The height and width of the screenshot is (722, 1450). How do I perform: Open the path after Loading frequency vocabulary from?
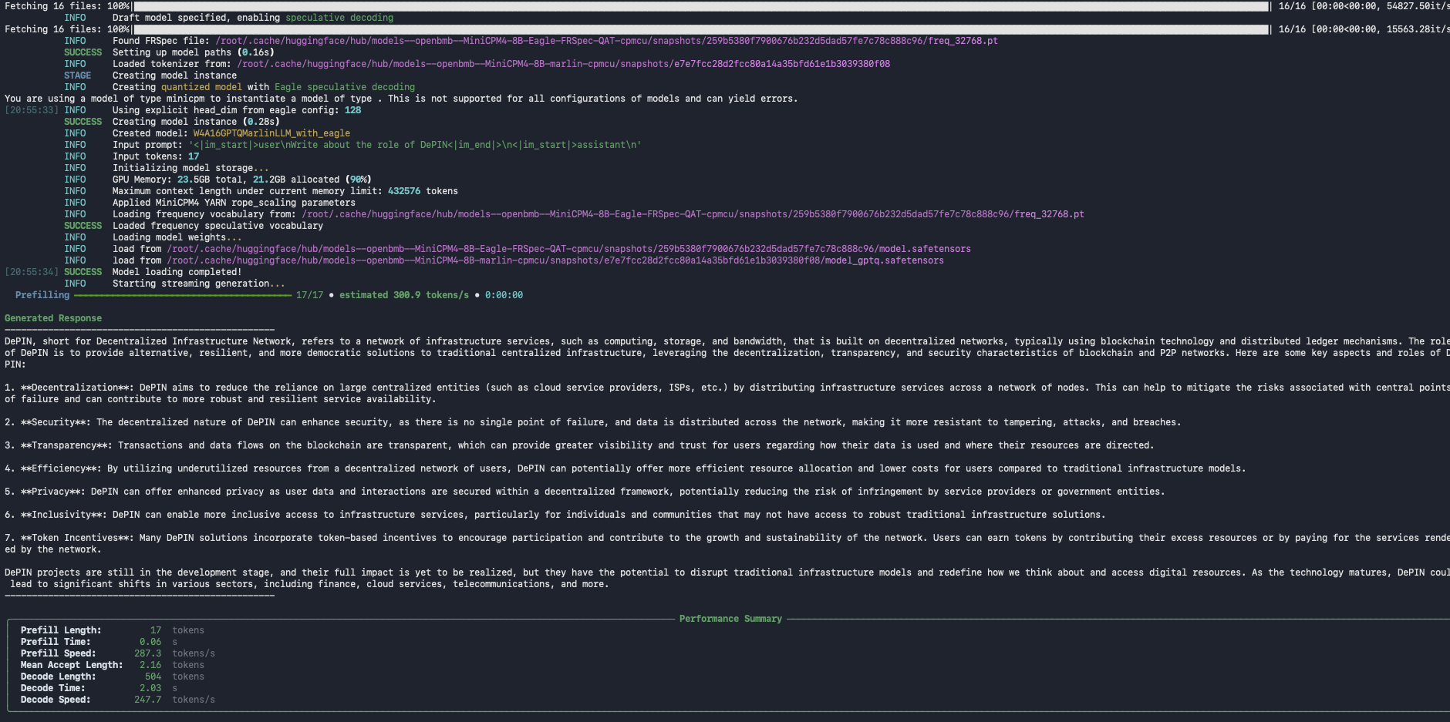693,214
